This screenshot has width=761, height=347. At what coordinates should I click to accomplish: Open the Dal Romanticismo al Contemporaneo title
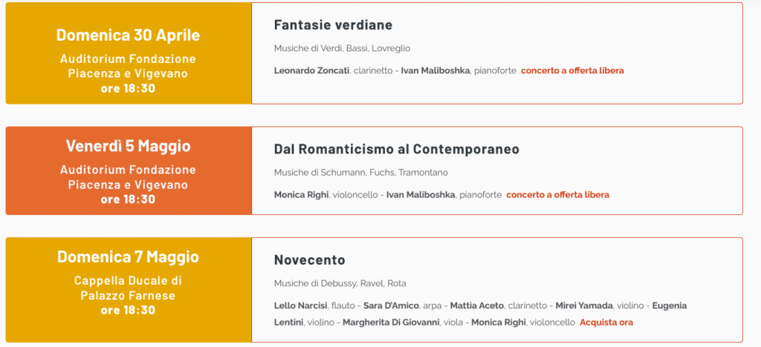pos(396,149)
